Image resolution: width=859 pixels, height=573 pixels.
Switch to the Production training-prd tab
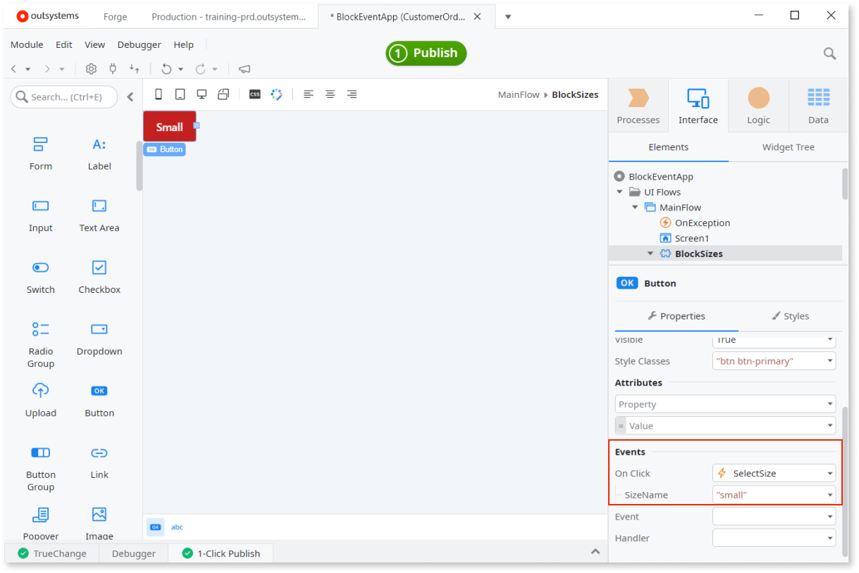[x=228, y=16]
